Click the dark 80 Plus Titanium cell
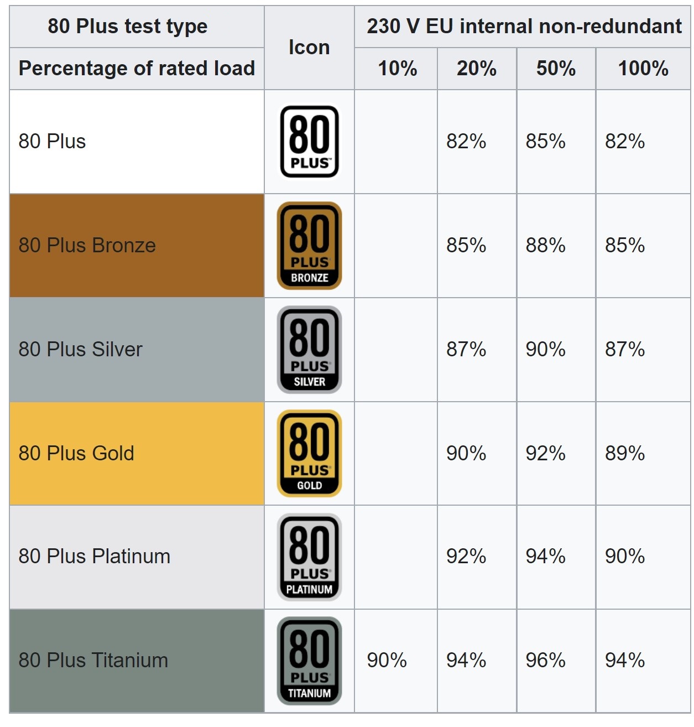Viewport: 694px width, 727px height. click(137, 661)
